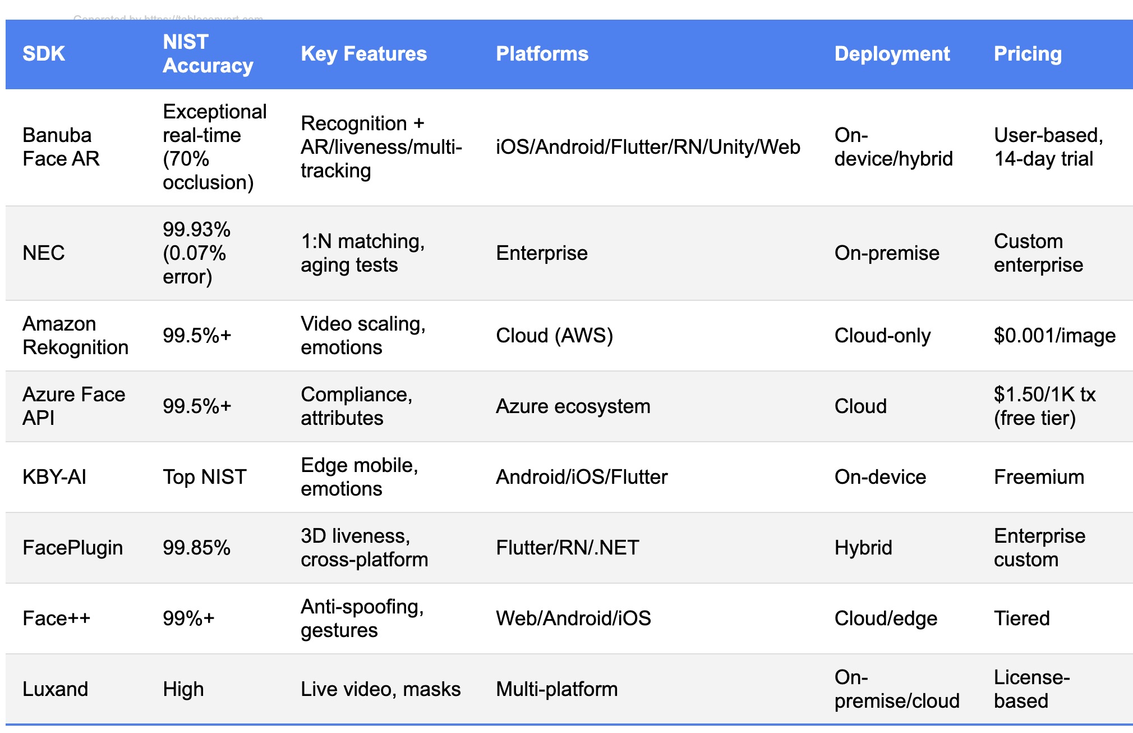This screenshot has height=733, width=1133.
Task: Click the Android/iOS/Flutter platforms cell
Action: (x=582, y=477)
